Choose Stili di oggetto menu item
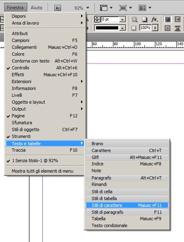184x242 pixels. 46,130
